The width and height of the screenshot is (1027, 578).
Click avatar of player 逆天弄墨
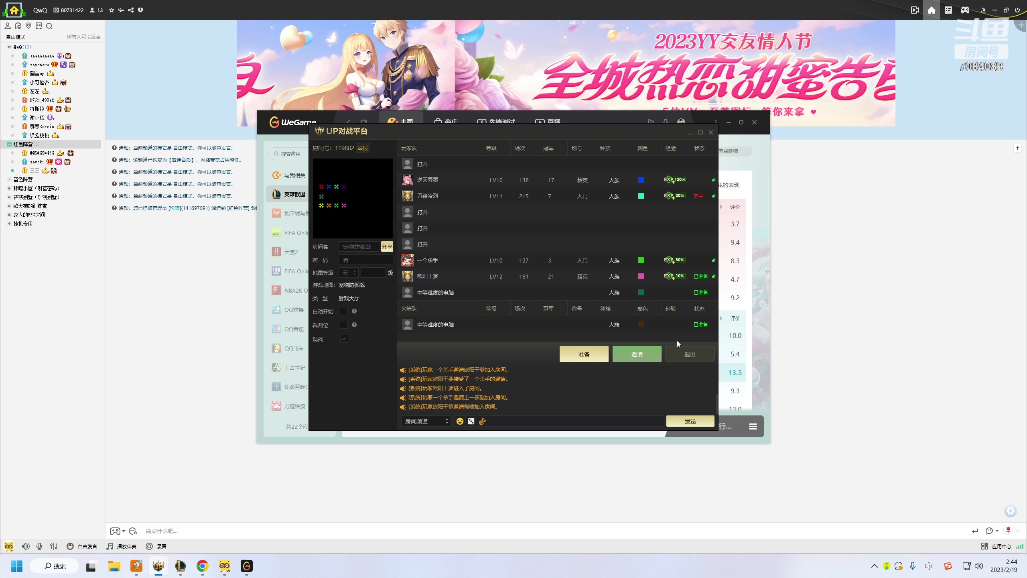[x=407, y=180]
